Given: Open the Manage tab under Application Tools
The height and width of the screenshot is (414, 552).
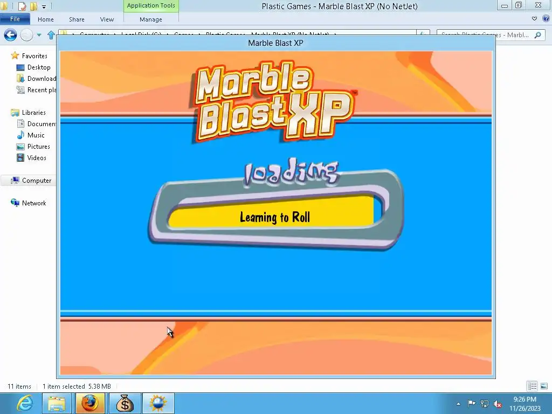Looking at the screenshot, I should point(151,19).
